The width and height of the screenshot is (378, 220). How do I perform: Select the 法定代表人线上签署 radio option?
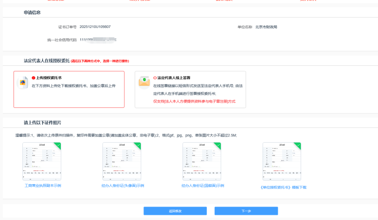(x=155, y=77)
